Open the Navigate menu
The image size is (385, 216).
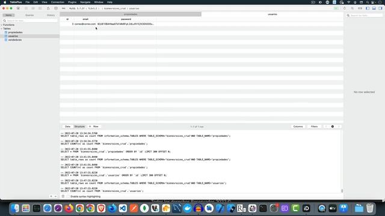85,2
